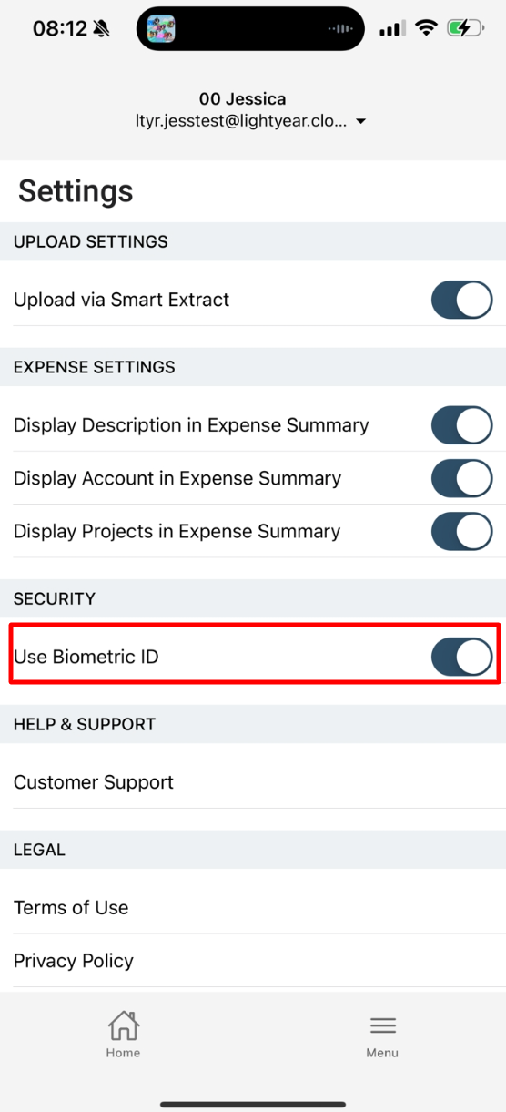Open Terms of Use
Image resolution: width=506 pixels, height=1112 pixels.
click(253, 908)
